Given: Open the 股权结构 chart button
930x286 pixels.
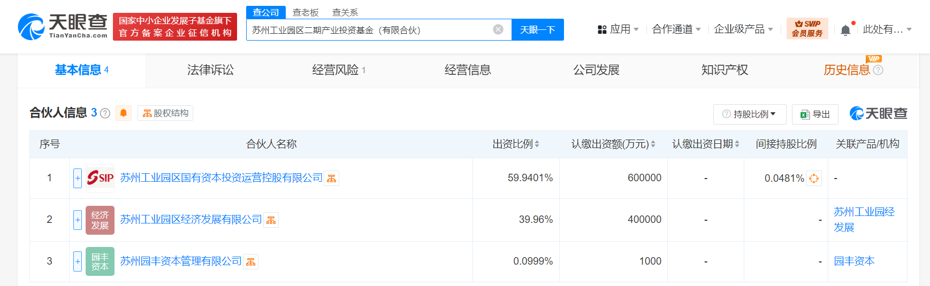Looking at the screenshot, I should pos(165,113).
